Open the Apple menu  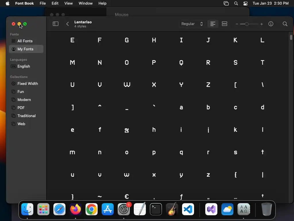7,3
